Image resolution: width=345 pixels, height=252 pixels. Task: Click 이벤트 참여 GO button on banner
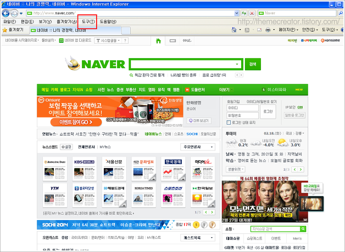tap(76, 122)
